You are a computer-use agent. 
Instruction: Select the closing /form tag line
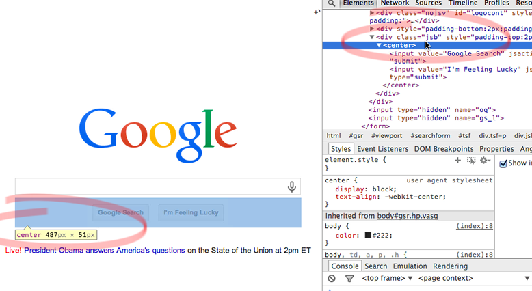point(375,126)
